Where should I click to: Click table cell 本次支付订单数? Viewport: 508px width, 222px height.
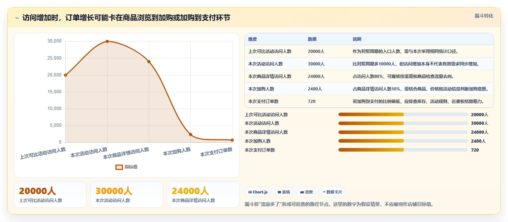[264, 102]
